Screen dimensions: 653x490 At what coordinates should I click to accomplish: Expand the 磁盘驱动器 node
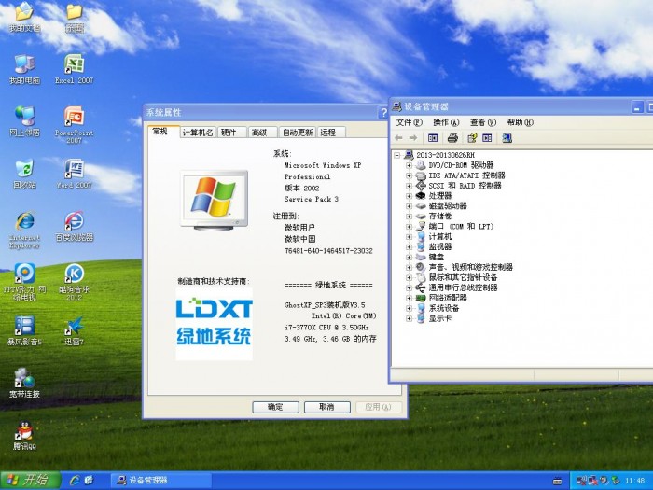click(x=409, y=206)
